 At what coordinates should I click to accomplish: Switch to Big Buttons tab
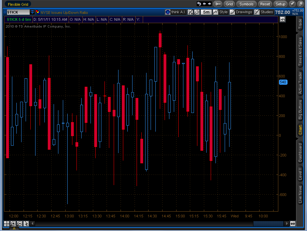pos(300,110)
